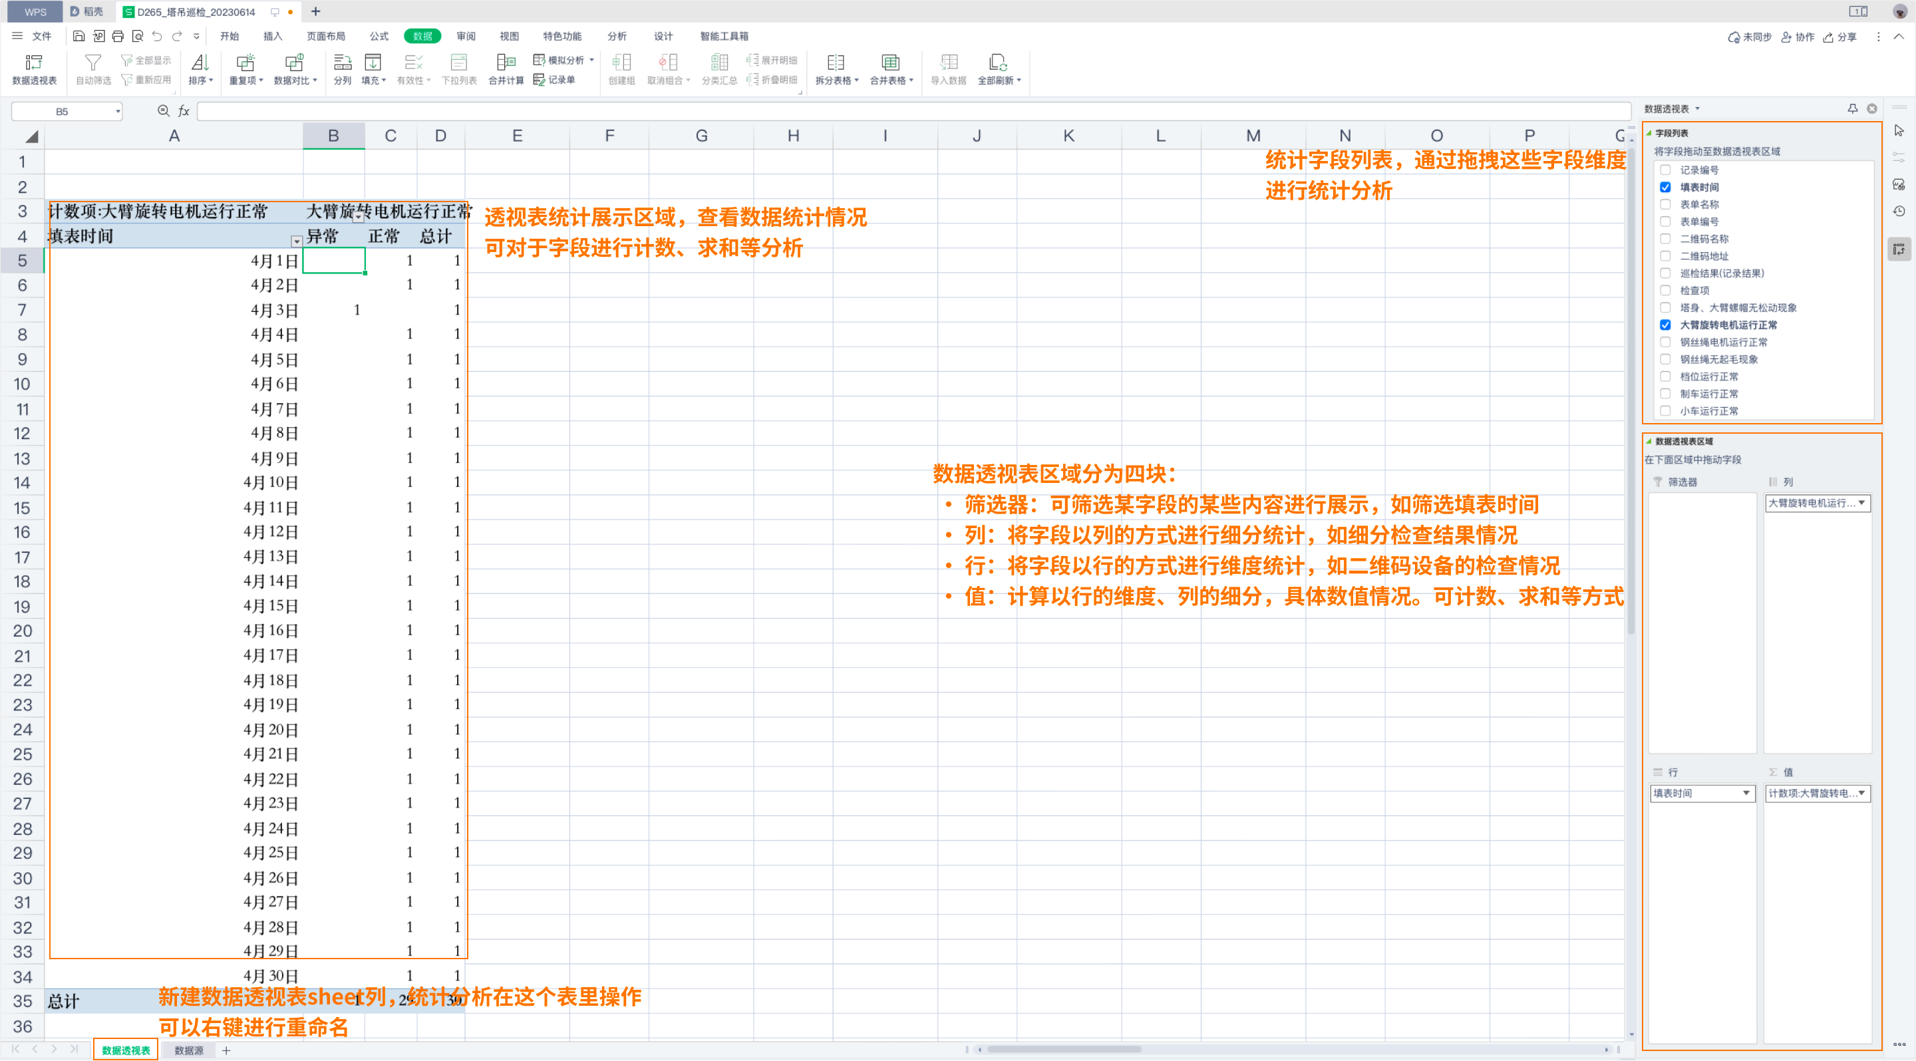Click the horizontal scrollbar thumb

1064,1049
